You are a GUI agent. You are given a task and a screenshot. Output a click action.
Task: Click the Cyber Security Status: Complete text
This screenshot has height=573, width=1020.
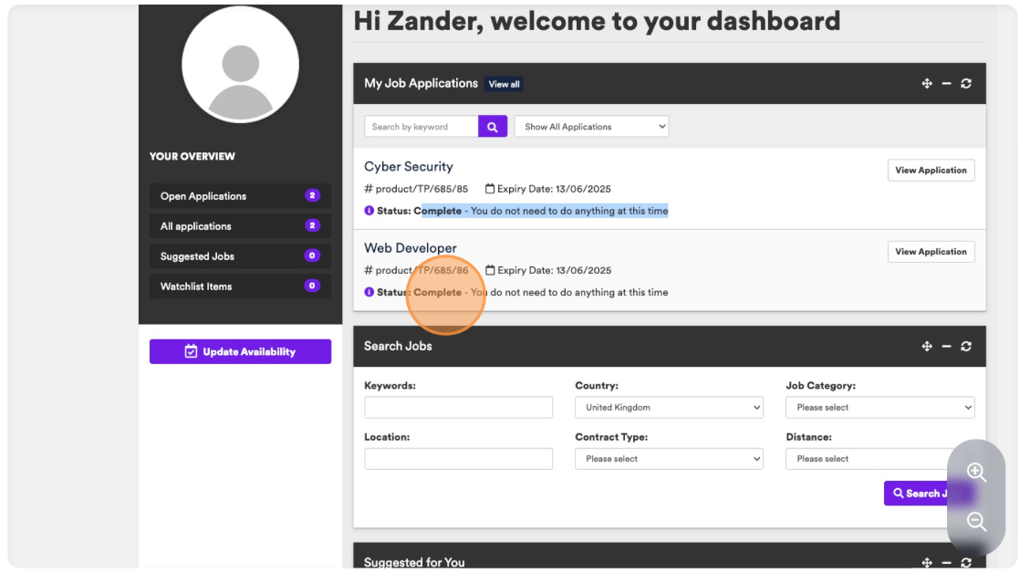[x=420, y=211]
